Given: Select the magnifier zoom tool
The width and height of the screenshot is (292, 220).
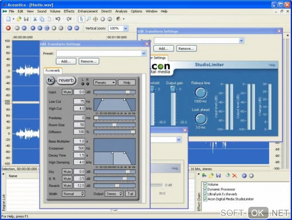Looking at the screenshot, I should (x=89, y=19).
